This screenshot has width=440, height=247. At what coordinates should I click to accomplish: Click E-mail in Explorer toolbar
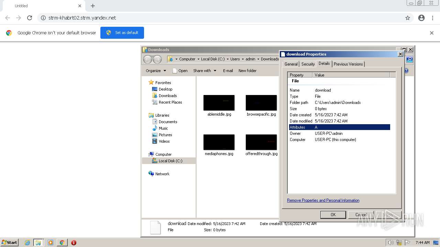(x=228, y=71)
